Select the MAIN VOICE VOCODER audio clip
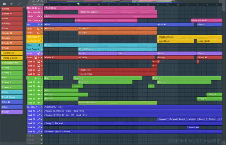 tap(118, 12)
